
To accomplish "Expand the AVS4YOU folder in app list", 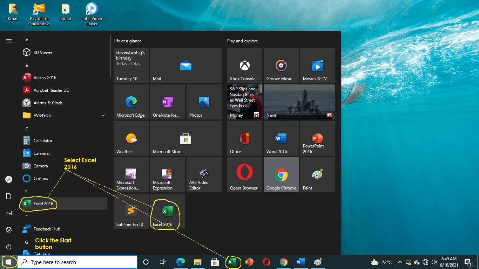I will 103,115.
